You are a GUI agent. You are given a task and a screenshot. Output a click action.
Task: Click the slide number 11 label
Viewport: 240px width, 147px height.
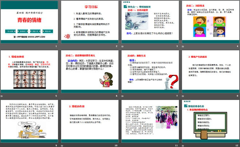[x=176, y=146]
